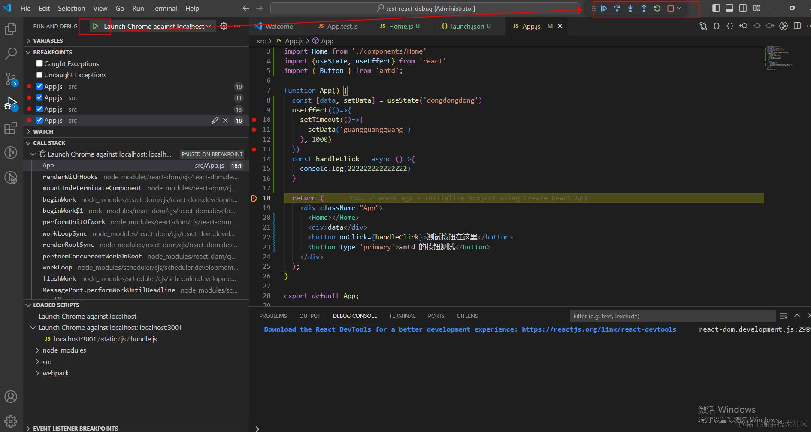This screenshot has width=811, height=432.
Task: Open the Run and Debug view icon
Action: coord(11,103)
